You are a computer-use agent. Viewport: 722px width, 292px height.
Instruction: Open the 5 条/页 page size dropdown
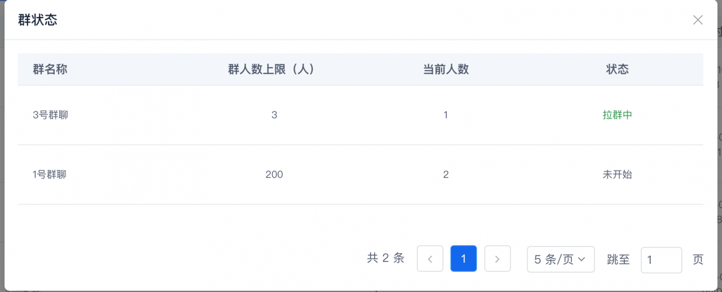point(561,259)
